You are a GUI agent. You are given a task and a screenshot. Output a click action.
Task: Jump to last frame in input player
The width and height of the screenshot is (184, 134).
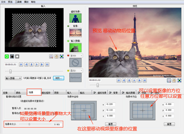[x=47, y=65]
